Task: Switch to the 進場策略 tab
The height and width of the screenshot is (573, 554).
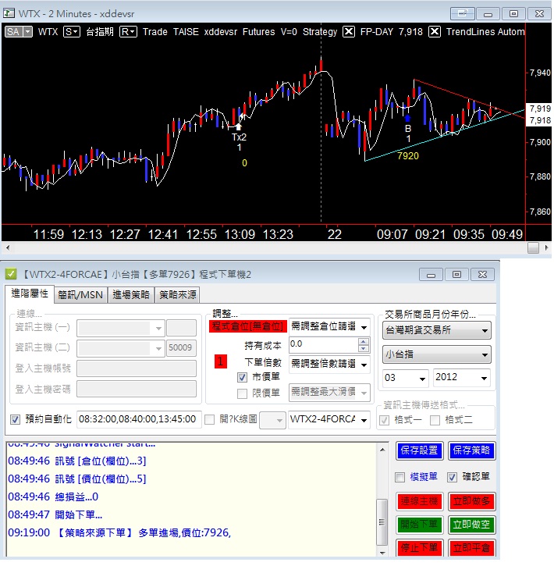Action: click(x=131, y=295)
